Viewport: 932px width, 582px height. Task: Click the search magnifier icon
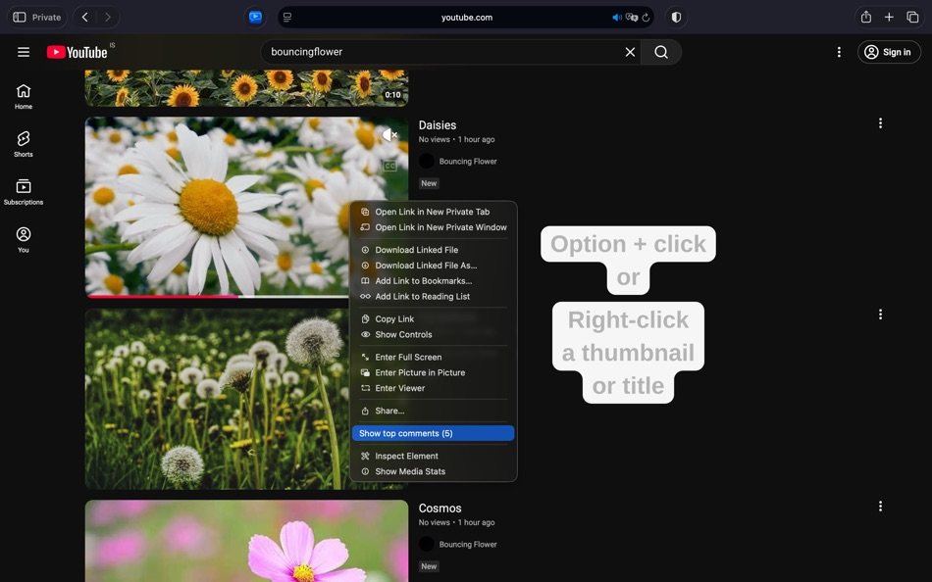pyautogui.click(x=660, y=51)
